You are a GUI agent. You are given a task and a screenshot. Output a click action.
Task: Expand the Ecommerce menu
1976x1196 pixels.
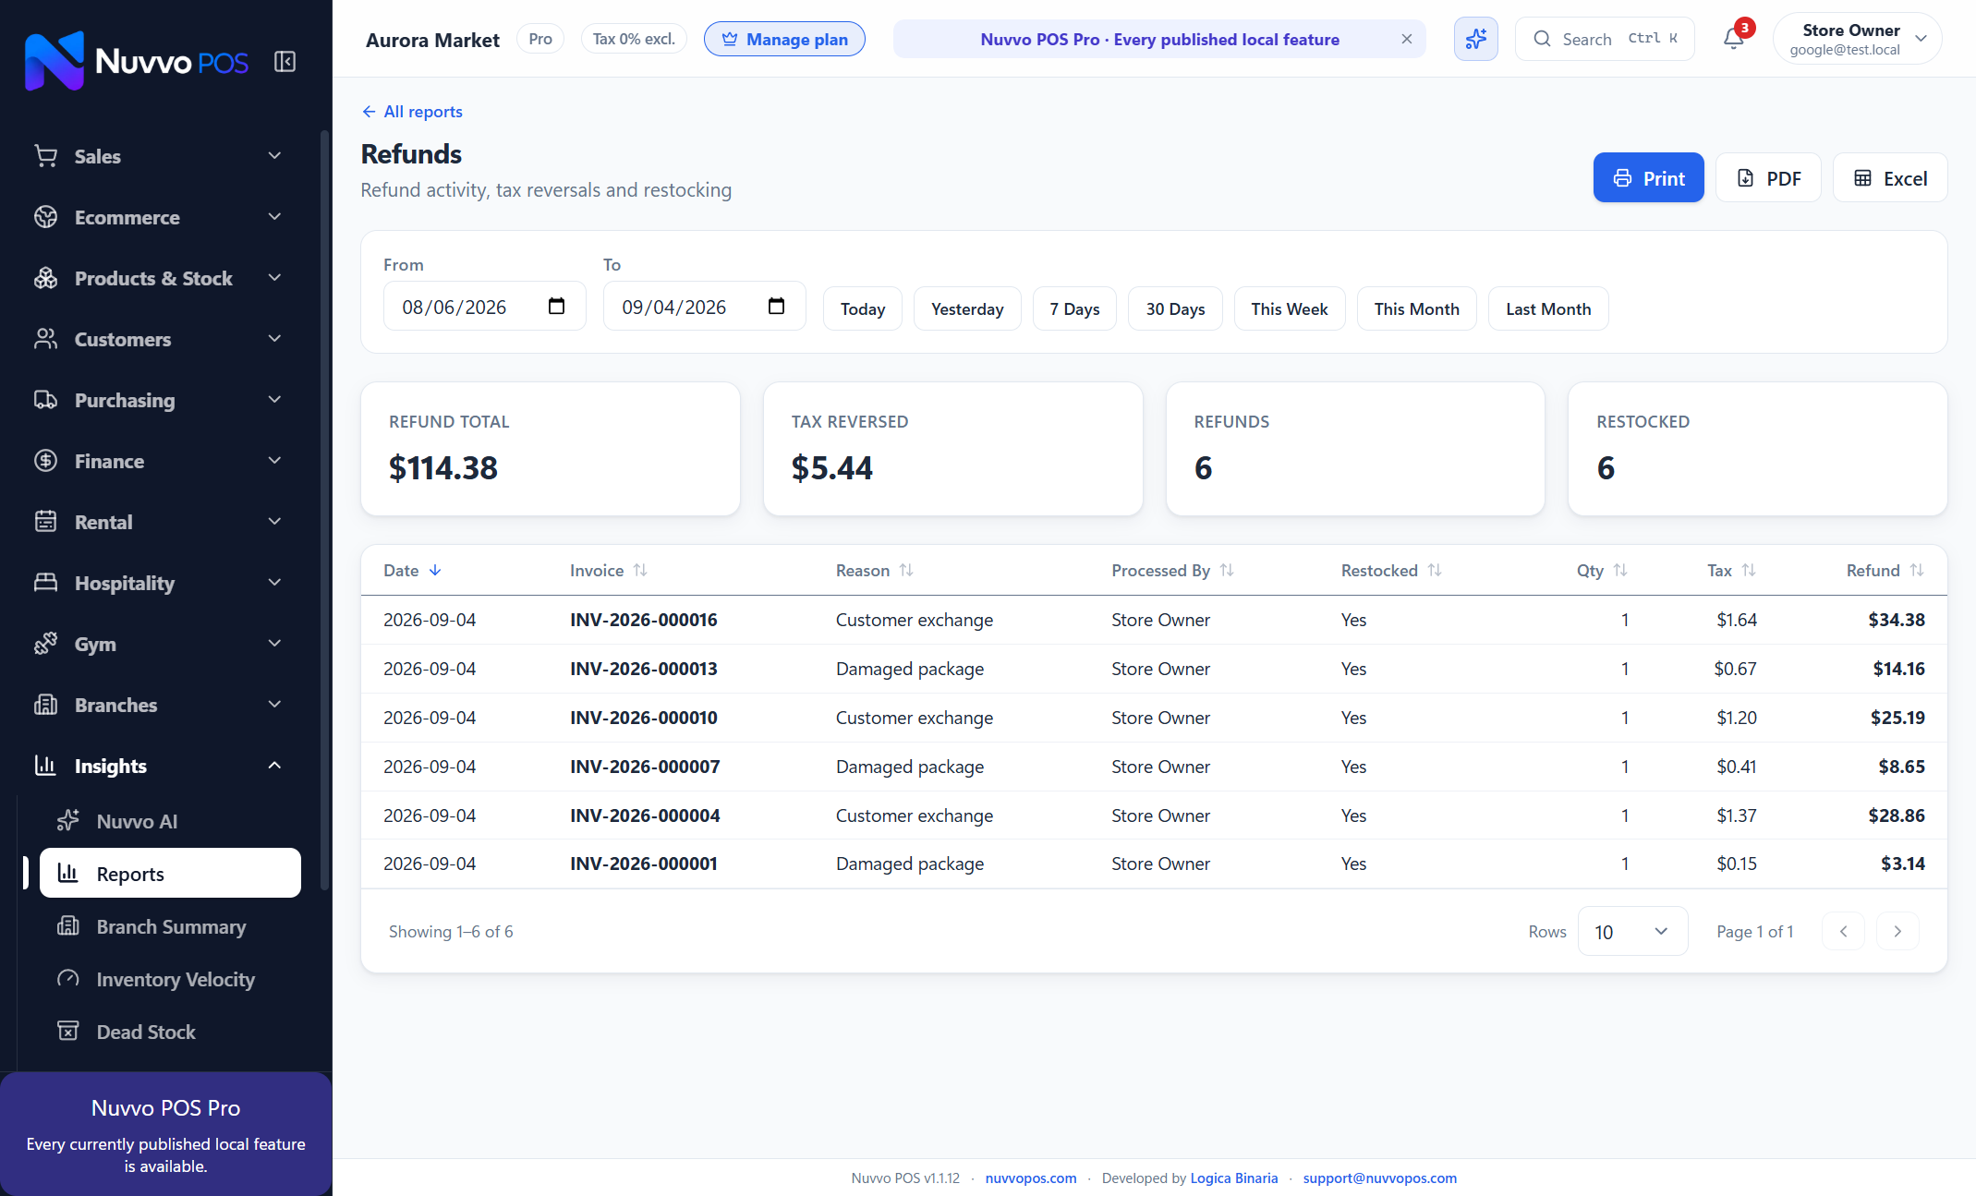(x=157, y=217)
